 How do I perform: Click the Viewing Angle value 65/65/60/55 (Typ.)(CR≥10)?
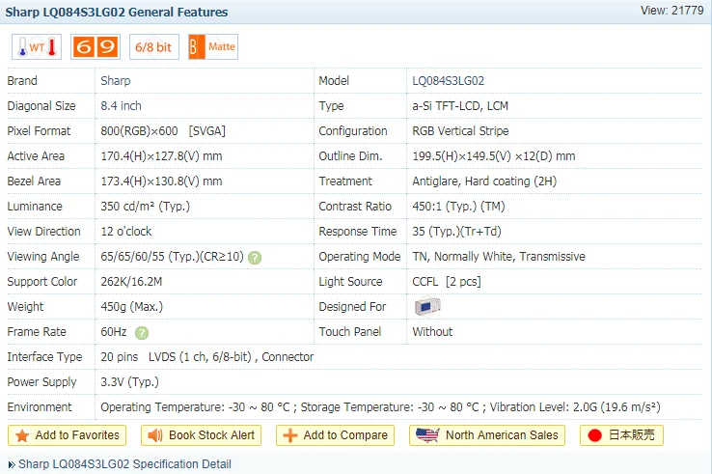[x=172, y=257]
